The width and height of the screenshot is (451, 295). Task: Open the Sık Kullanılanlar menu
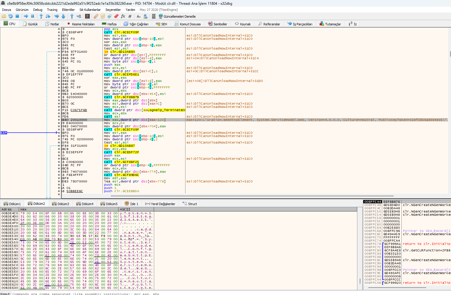[x=90, y=10]
